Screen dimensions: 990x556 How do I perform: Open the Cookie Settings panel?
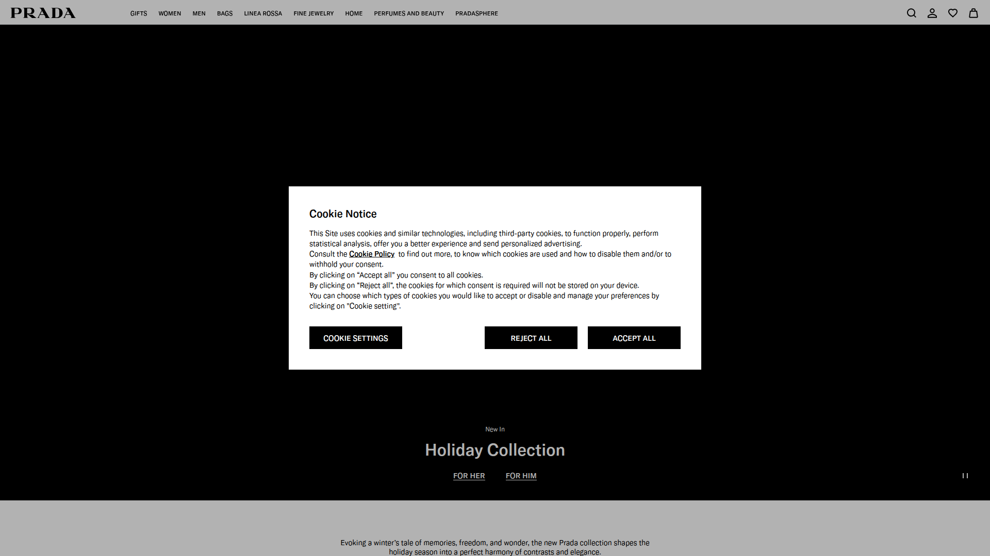tap(355, 338)
